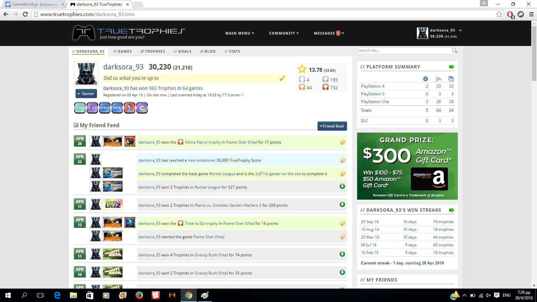Image resolution: width=537 pixels, height=302 pixels.
Task: Expand Gravity Rush 4 Trophies row
Action: pos(342,254)
